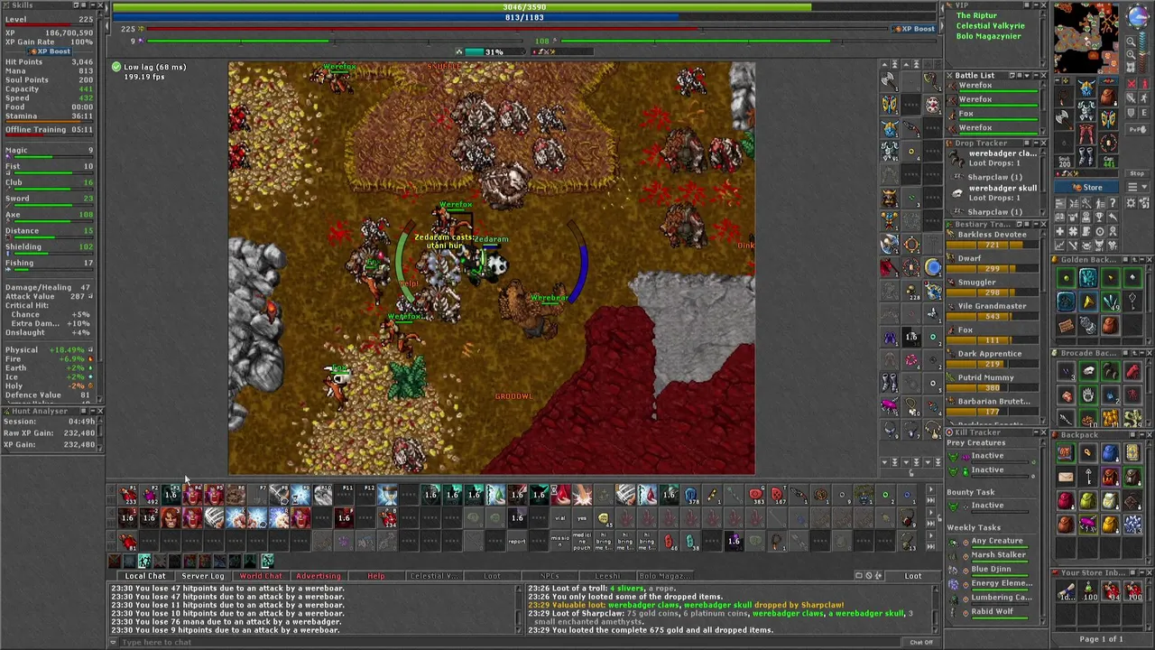1155x650 pixels.
Task: Select the Leeshi chat tab
Action: click(606, 576)
